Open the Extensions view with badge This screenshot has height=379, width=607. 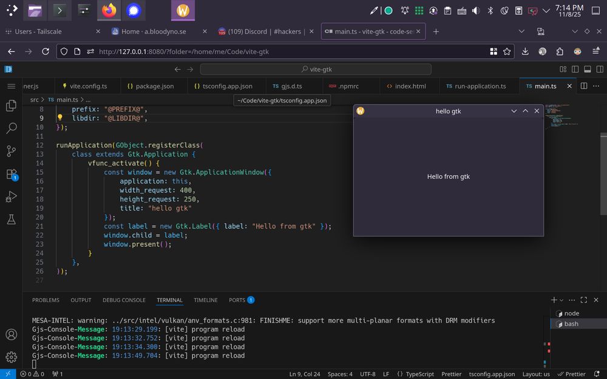(10, 174)
